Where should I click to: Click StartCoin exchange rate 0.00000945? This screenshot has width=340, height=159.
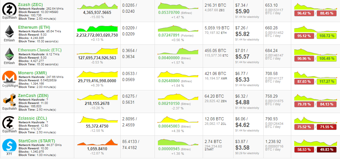[x=169, y=149]
